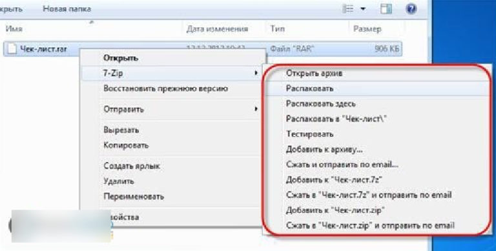
Task: Select Удалить from the context menu
Action: click(x=119, y=181)
